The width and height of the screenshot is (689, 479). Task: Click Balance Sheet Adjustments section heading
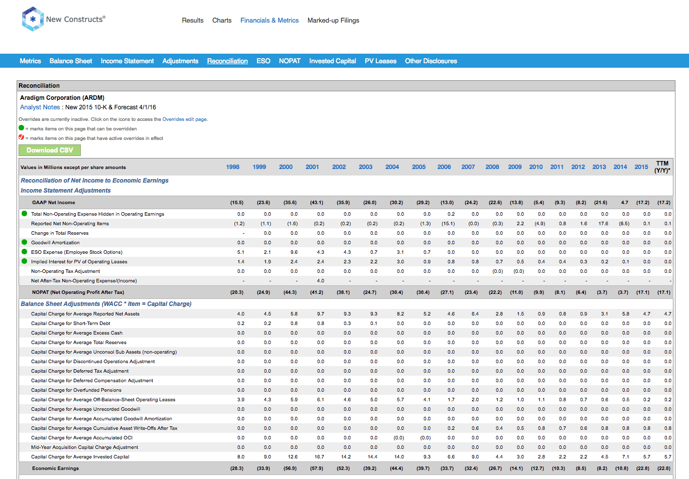(x=106, y=304)
